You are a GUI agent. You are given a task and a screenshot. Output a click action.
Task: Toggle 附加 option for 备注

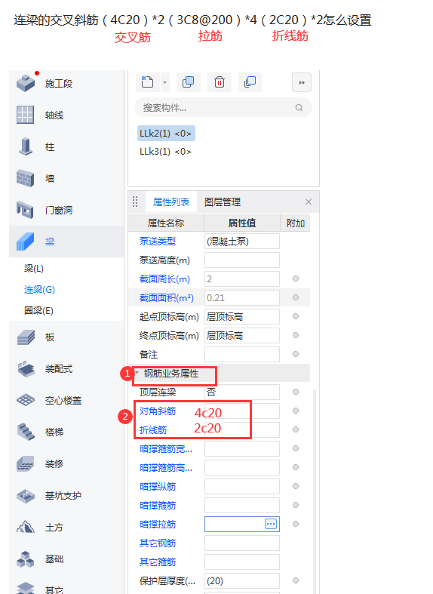click(296, 354)
